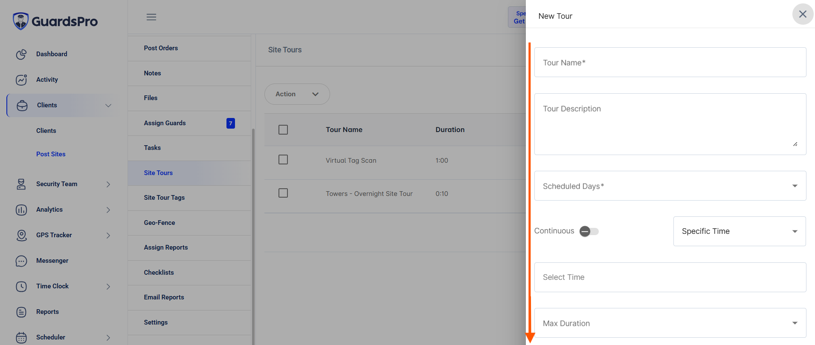Open the Dashboard link
815x345 pixels.
[52, 54]
